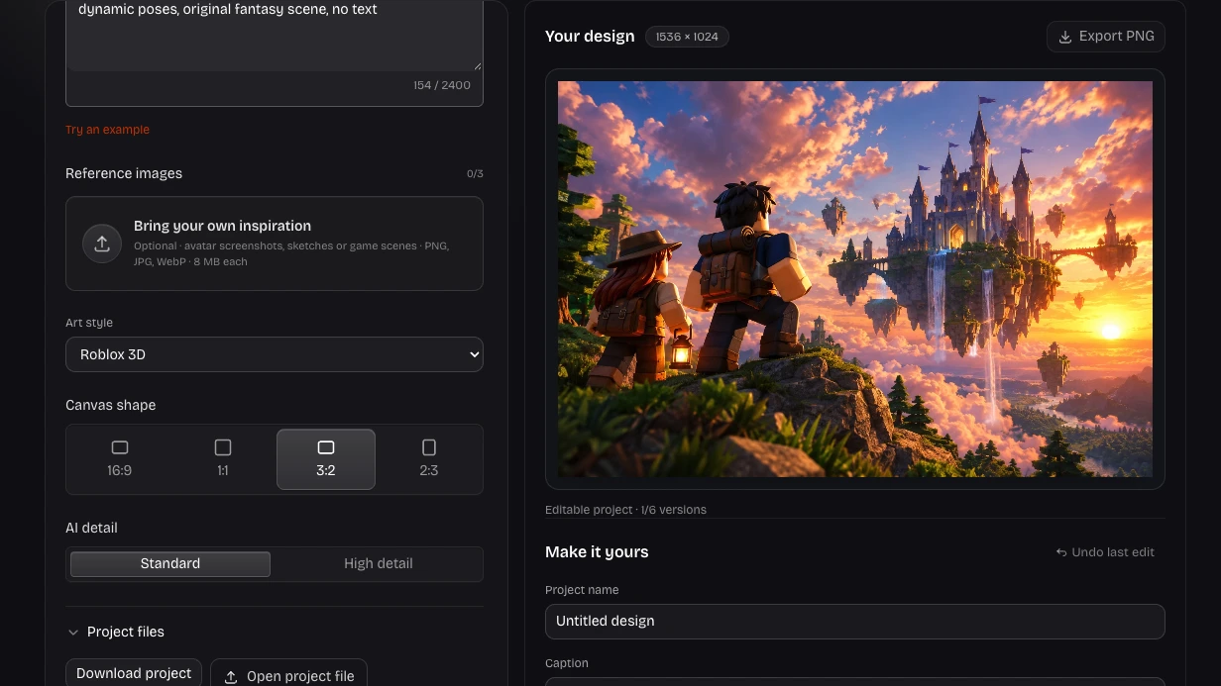
Task: Click Open project file button
Action: pyautogui.click(x=288, y=675)
